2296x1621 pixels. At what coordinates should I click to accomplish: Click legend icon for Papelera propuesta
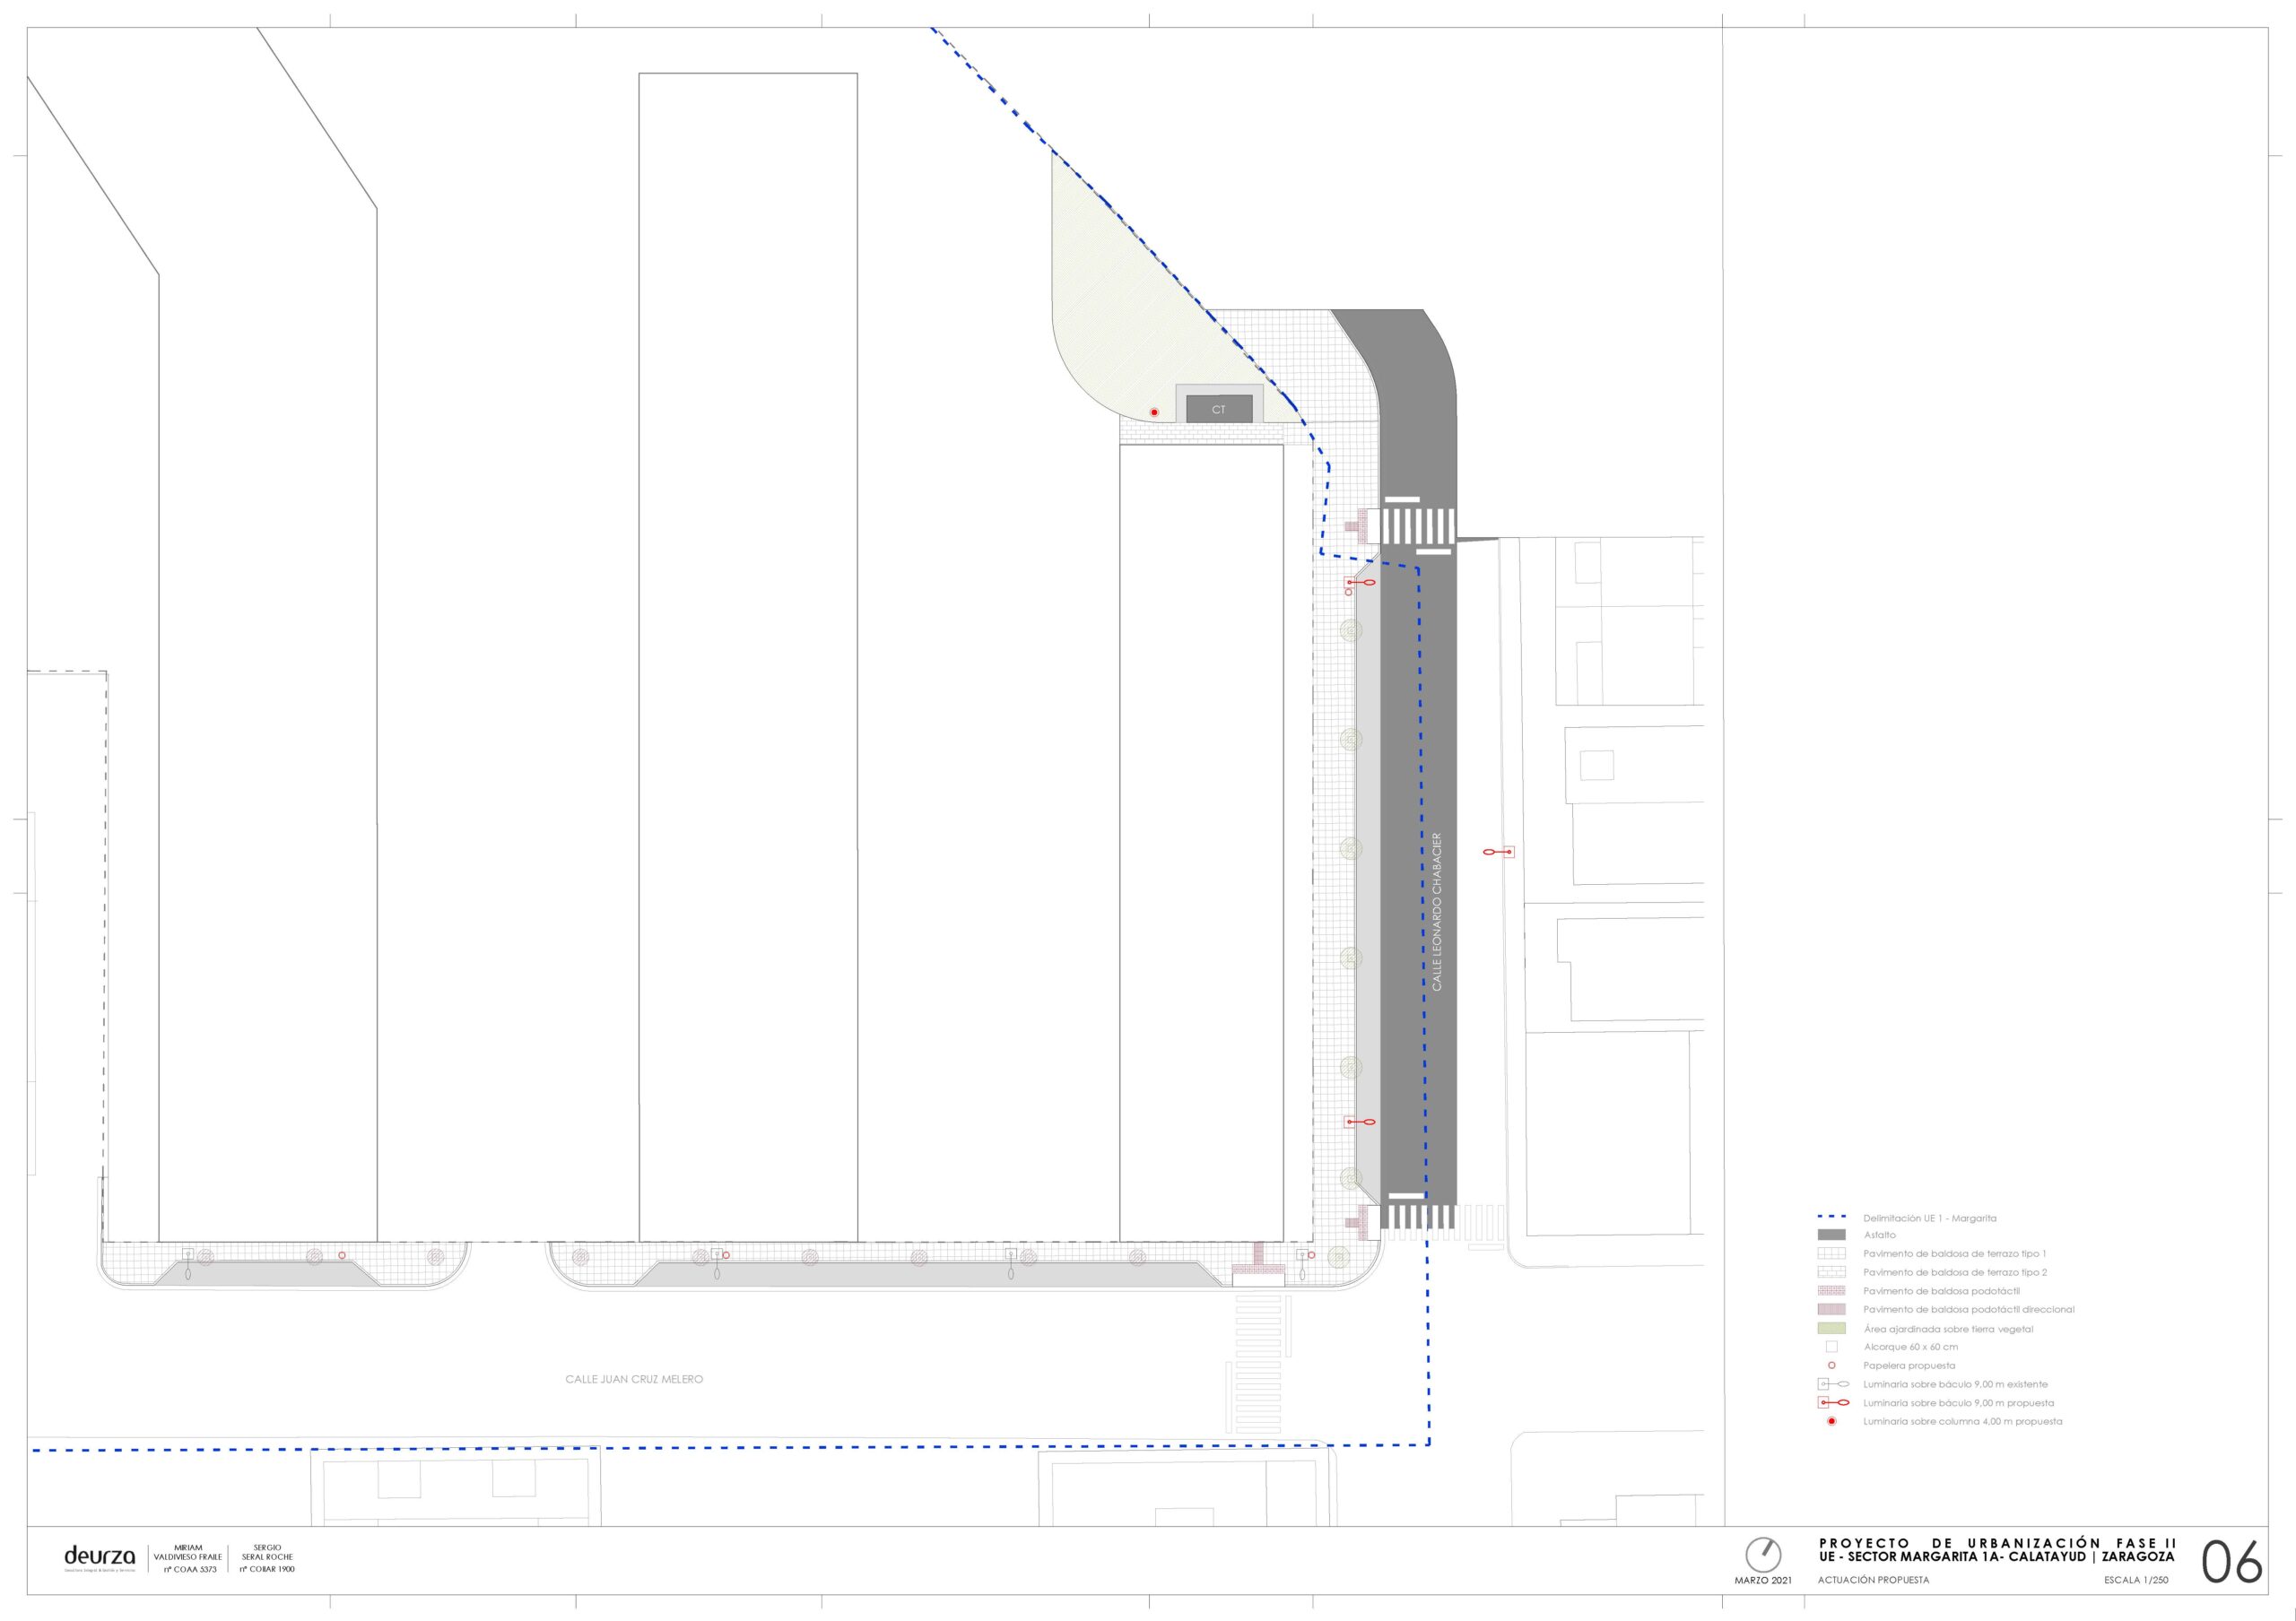[1831, 1365]
